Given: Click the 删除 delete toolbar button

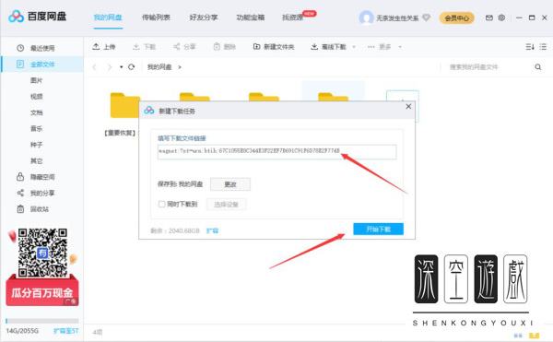Looking at the screenshot, I should pos(225,46).
